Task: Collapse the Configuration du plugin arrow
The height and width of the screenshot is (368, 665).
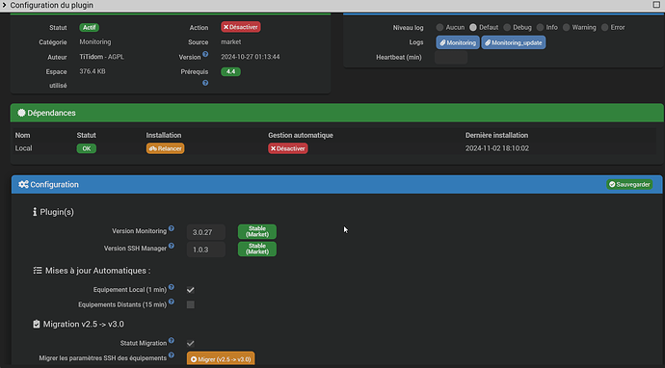Action: [x=4, y=5]
